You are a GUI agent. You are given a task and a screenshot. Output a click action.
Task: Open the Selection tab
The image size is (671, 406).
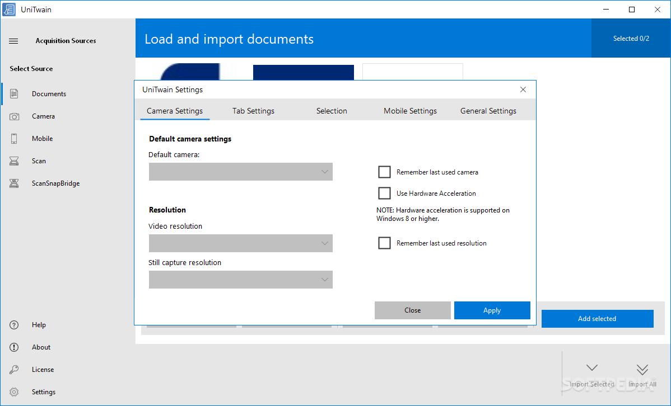click(332, 111)
